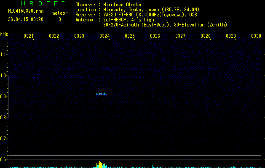The image size is (265, 168).
Task: Click the 0322 time marker
Action: (54, 36)
